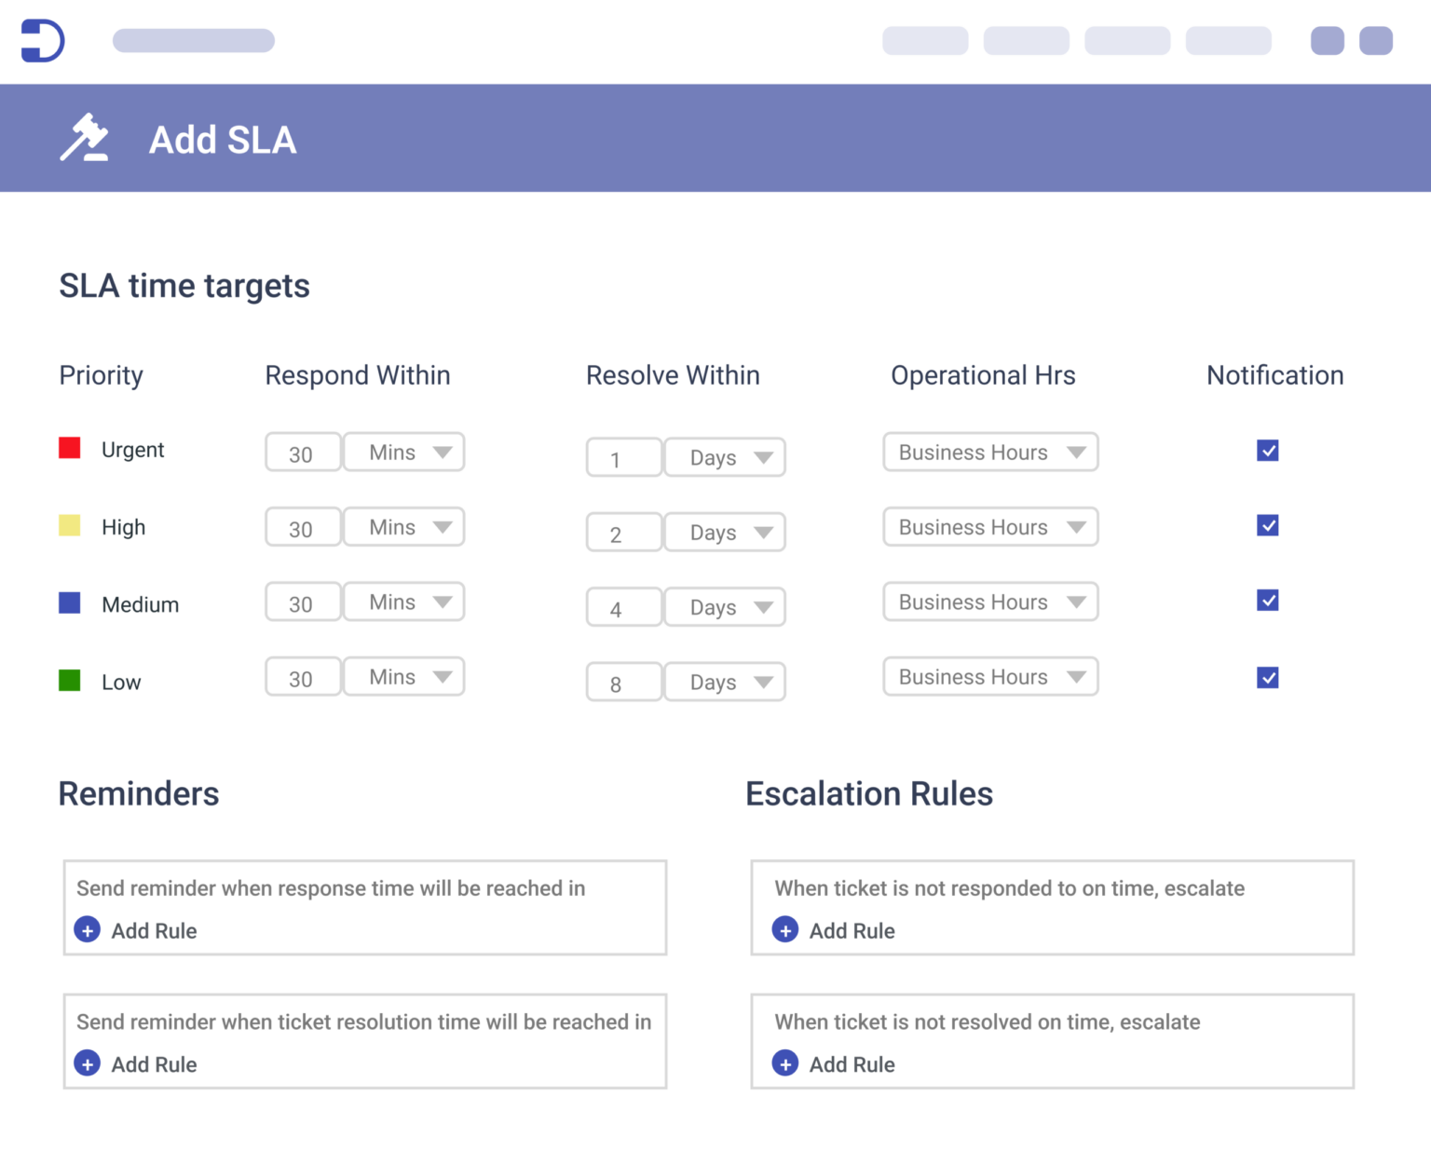
Task: Click Add Rule under not resolved escalation
Action: pos(852,1063)
